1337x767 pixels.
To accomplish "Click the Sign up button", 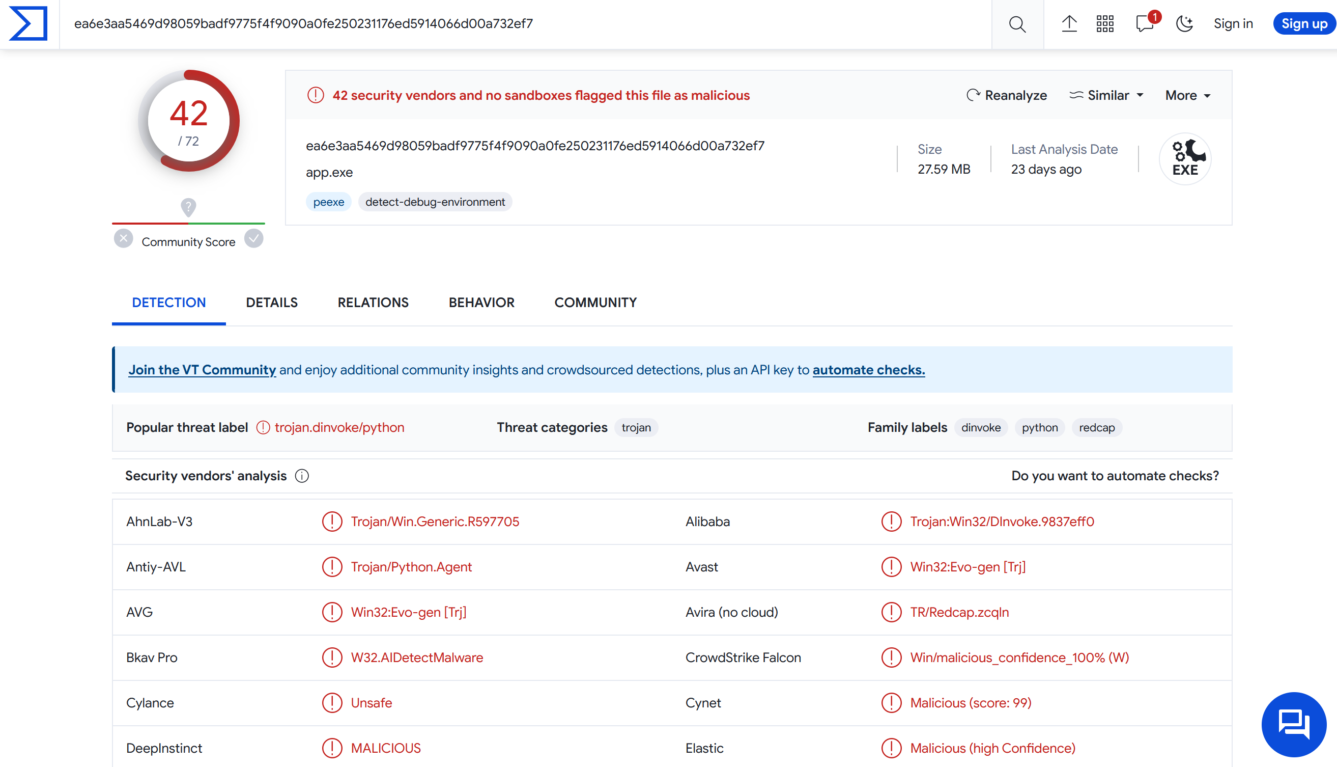I will pos(1304,24).
